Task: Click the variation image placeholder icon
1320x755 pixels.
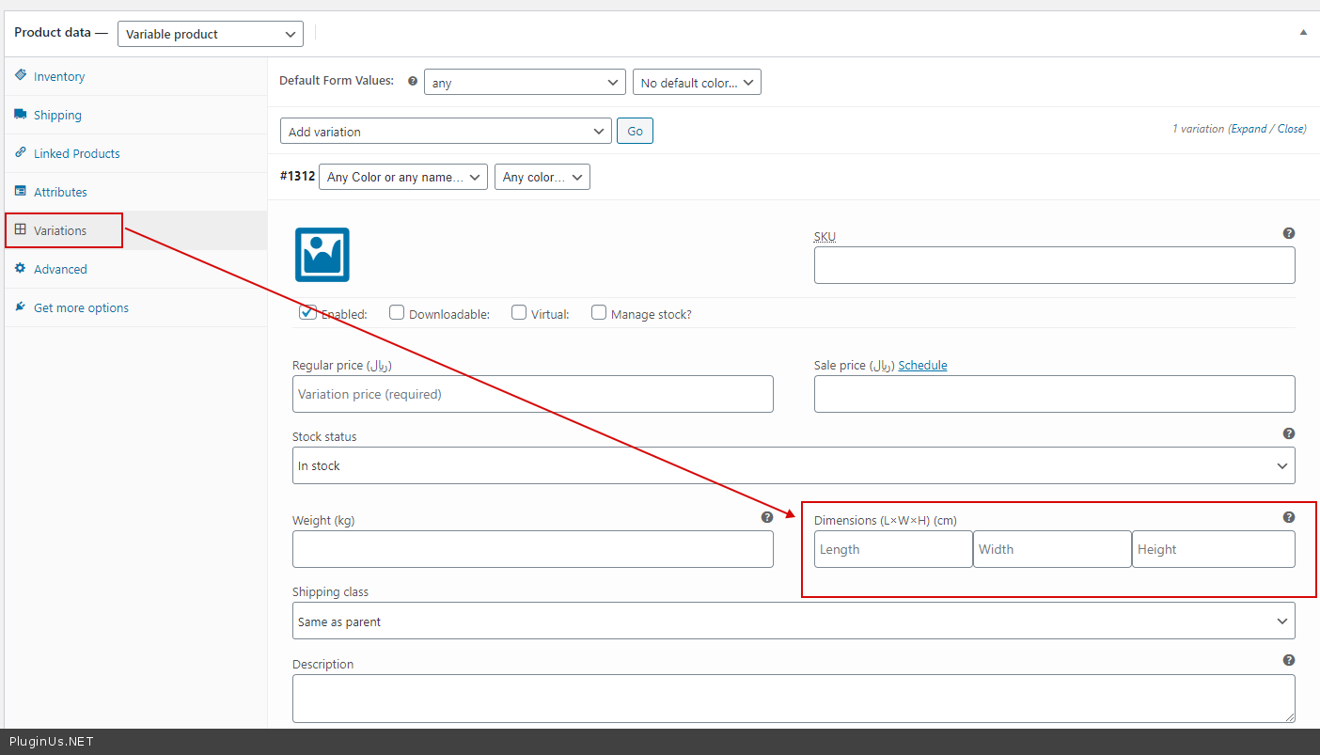Action: [322, 255]
